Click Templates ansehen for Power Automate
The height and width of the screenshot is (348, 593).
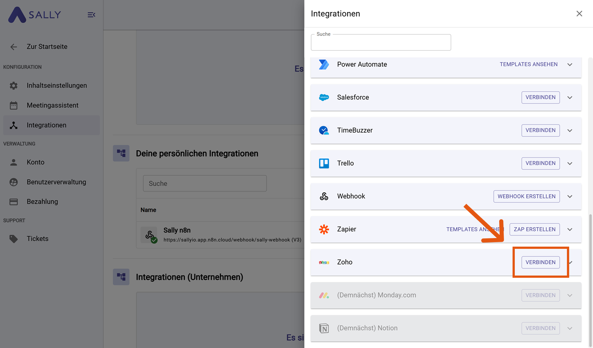click(x=528, y=64)
